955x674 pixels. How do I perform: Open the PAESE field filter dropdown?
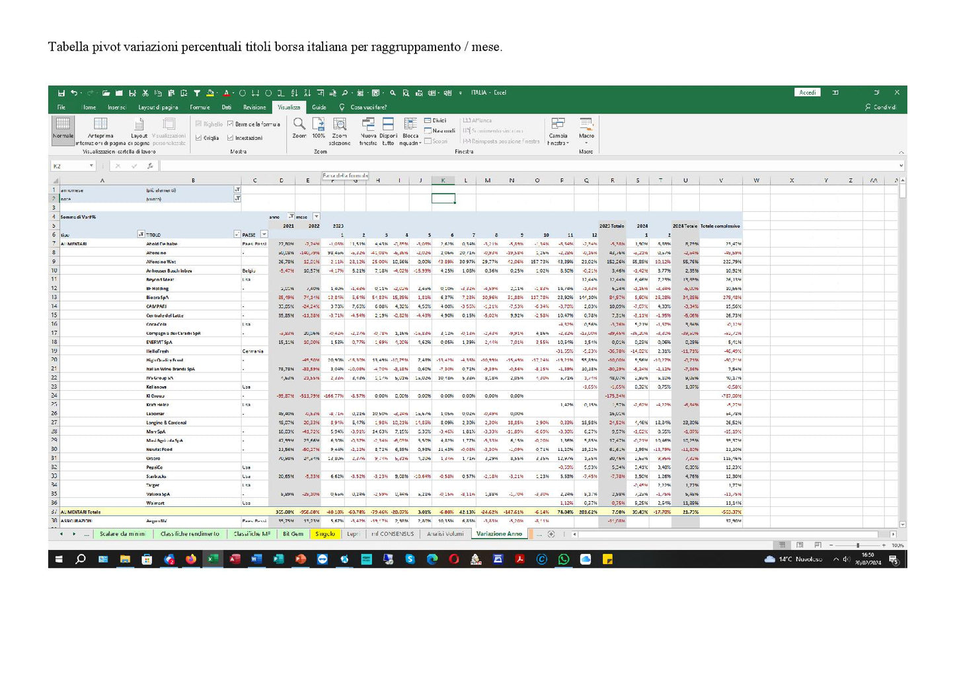click(264, 234)
